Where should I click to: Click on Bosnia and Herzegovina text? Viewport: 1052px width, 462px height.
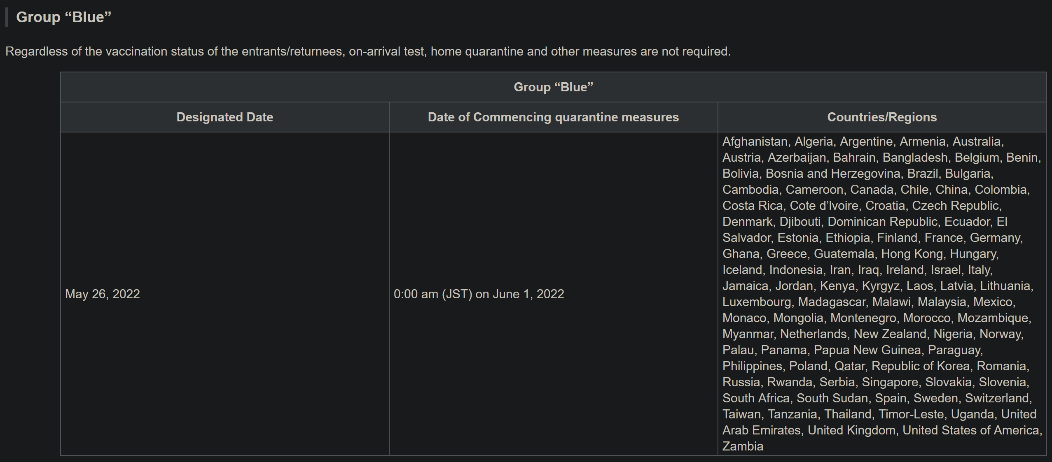[832, 174]
